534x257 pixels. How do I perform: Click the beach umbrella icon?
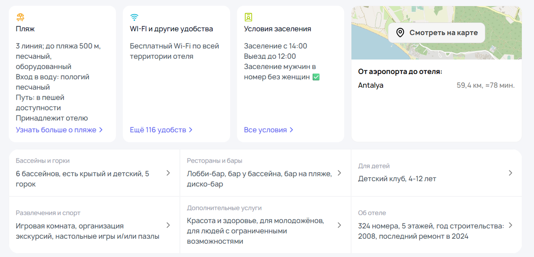point(20,17)
